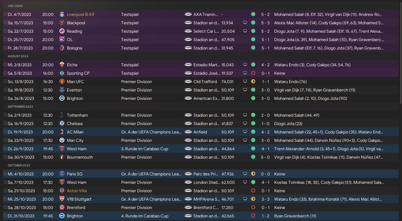This screenshot has width=402, height=221.
Task: Open the Aston Villa team link
Action: pyautogui.click(x=77, y=191)
